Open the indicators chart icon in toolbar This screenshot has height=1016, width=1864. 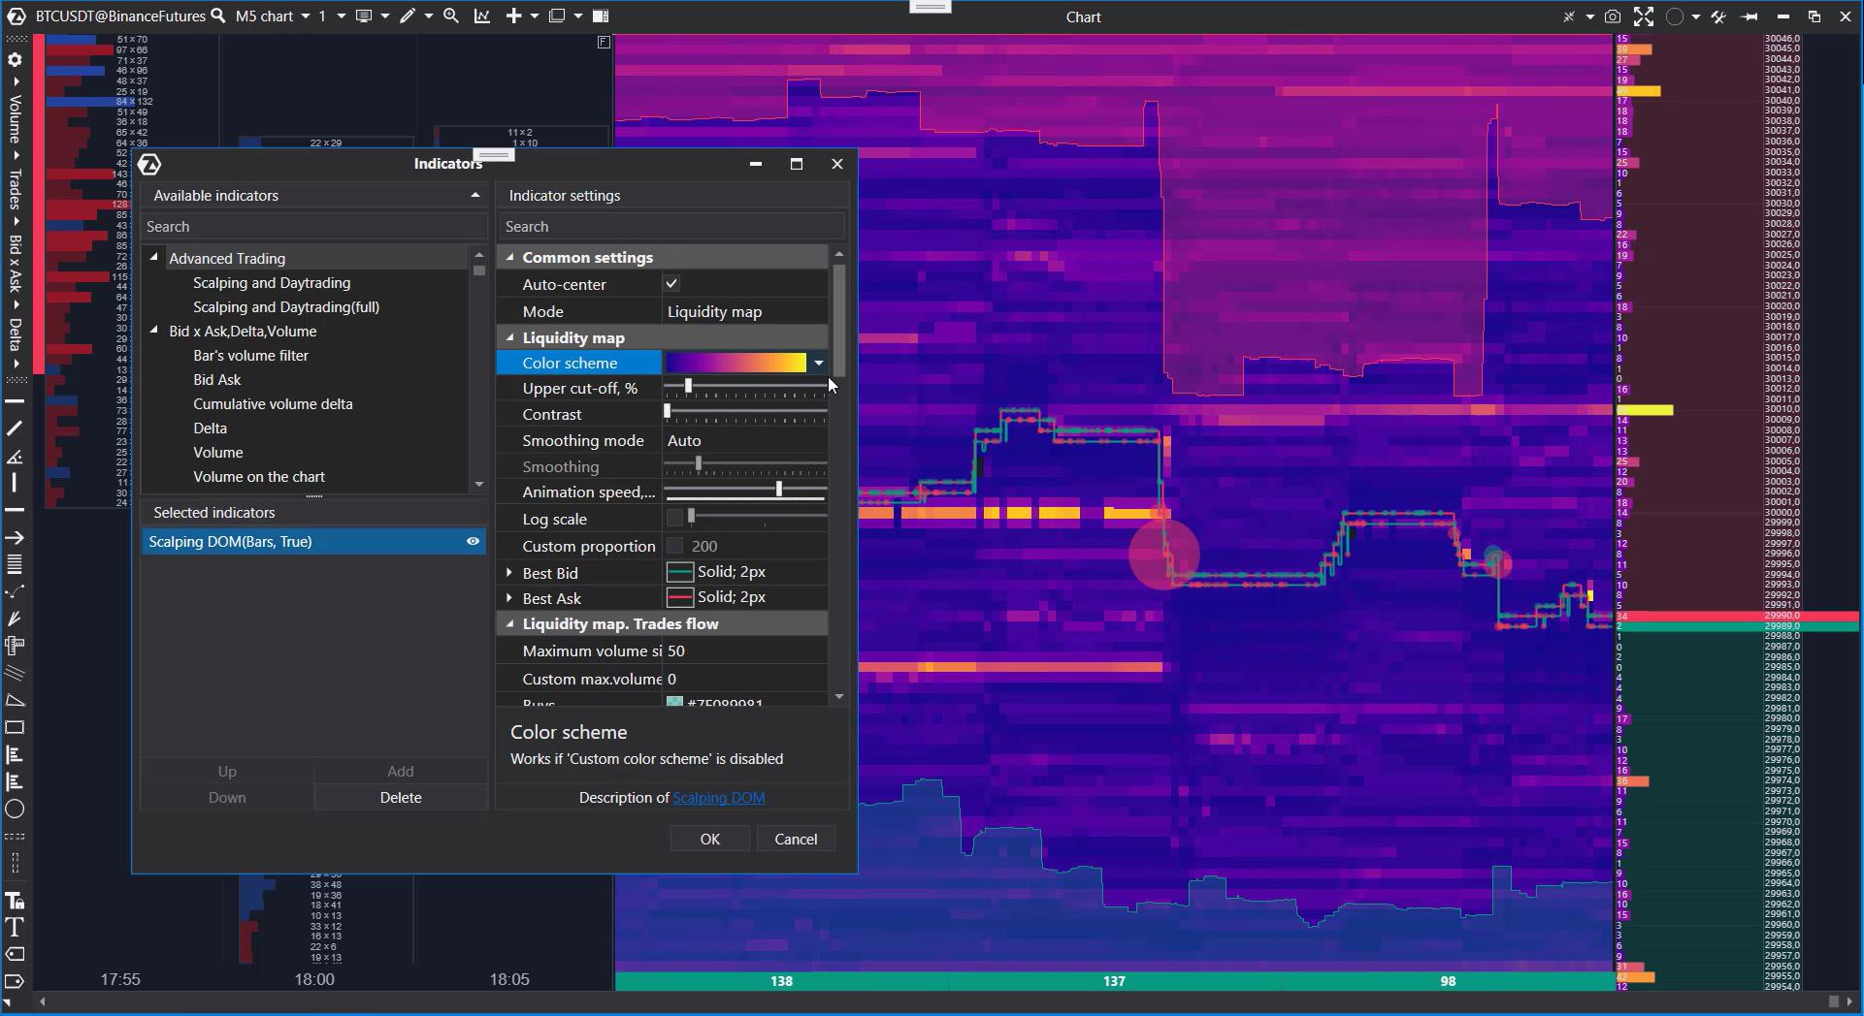[482, 16]
